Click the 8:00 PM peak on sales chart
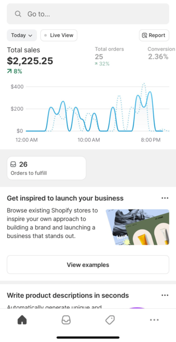Viewport: 176px width, 342px height. click(x=150, y=92)
